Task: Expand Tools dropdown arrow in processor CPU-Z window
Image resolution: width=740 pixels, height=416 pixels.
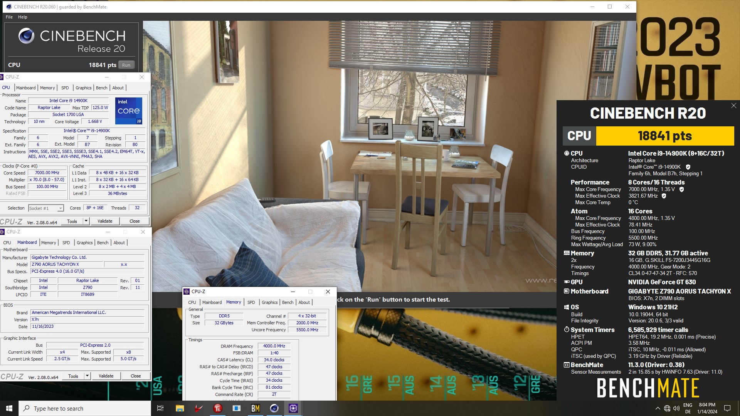Action: (86, 221)
